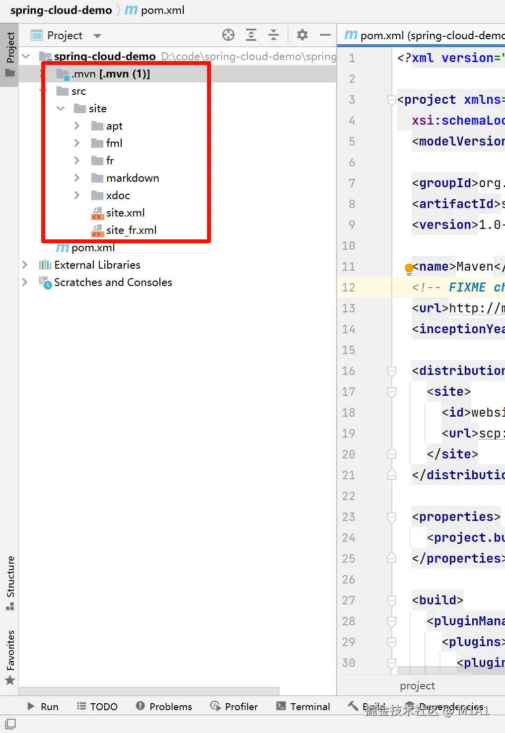
Task: Toggle fold marker at build line 27
Action: pyautogui.click(x=391, y=600)
